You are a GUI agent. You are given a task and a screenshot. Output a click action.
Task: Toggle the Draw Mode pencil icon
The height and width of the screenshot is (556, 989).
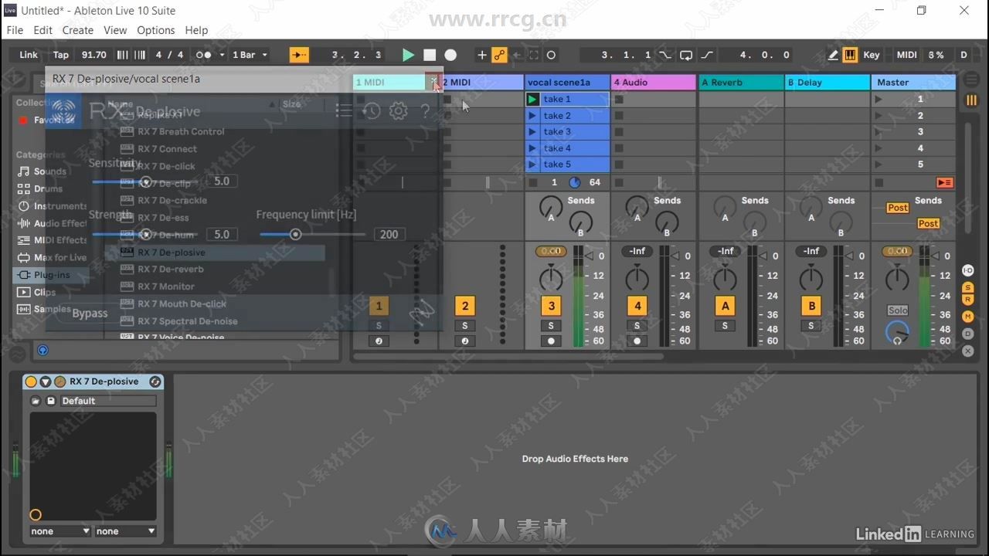(x=833, y=55)
